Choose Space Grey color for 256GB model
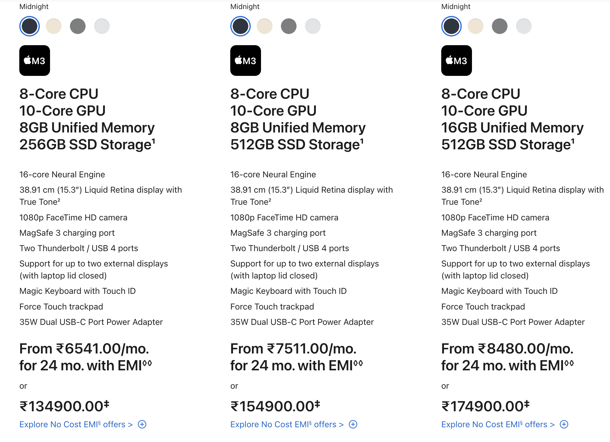This screenshot has width=610, height=442. pos(78,26)
